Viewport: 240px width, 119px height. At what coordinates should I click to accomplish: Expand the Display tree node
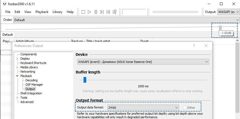(17, 59)
